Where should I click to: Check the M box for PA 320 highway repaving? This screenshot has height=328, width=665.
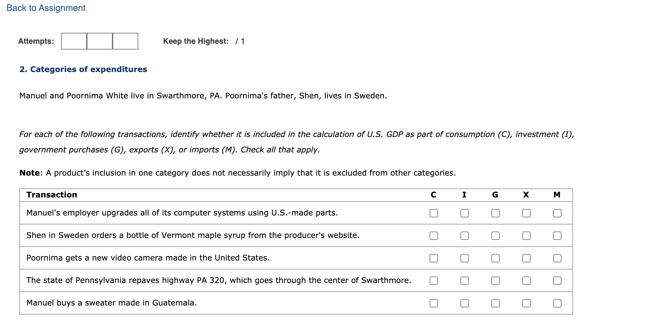(557, 280)
